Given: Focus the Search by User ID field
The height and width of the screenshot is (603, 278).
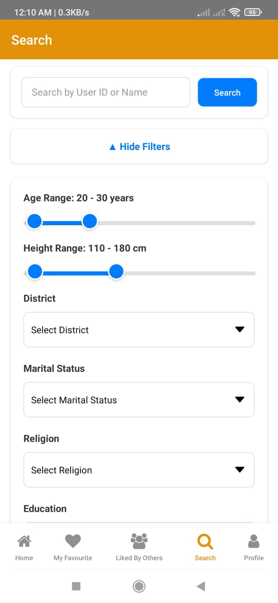Looking at the screenshot, I should click(106, 92).
